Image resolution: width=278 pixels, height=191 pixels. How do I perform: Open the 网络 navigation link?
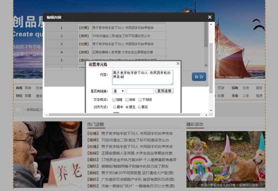click(x=28, y=88)
